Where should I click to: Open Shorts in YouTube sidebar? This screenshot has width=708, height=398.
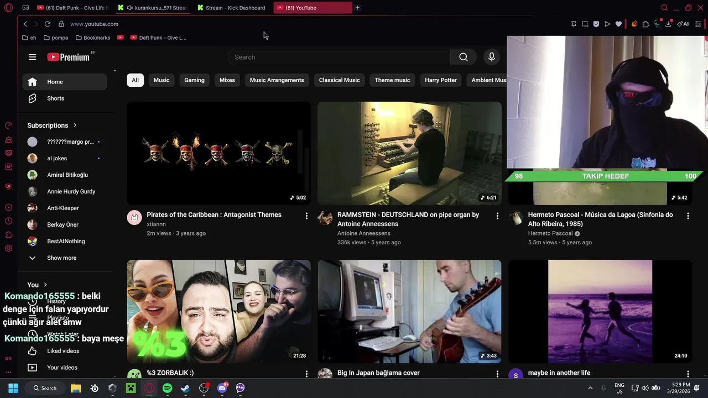[64, 98]
